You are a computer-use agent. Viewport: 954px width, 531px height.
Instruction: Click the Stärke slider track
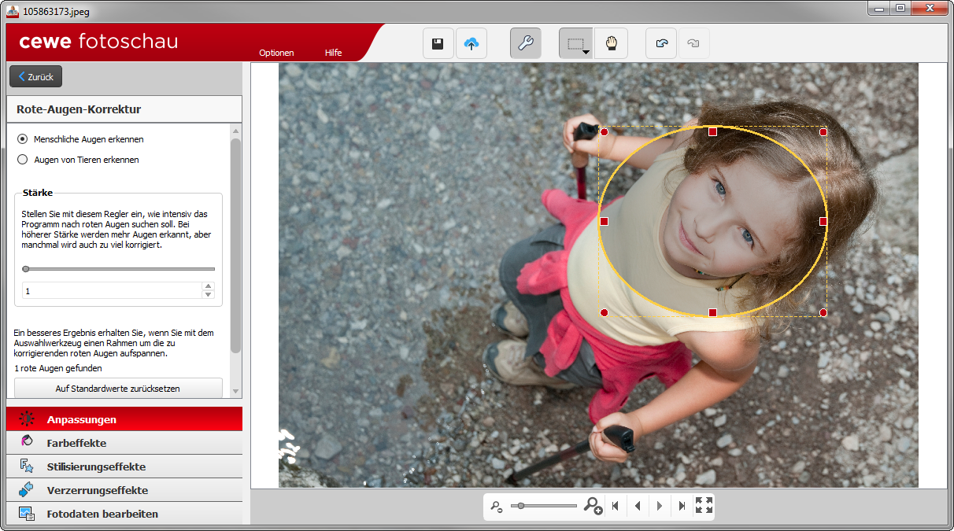point(118,269)
